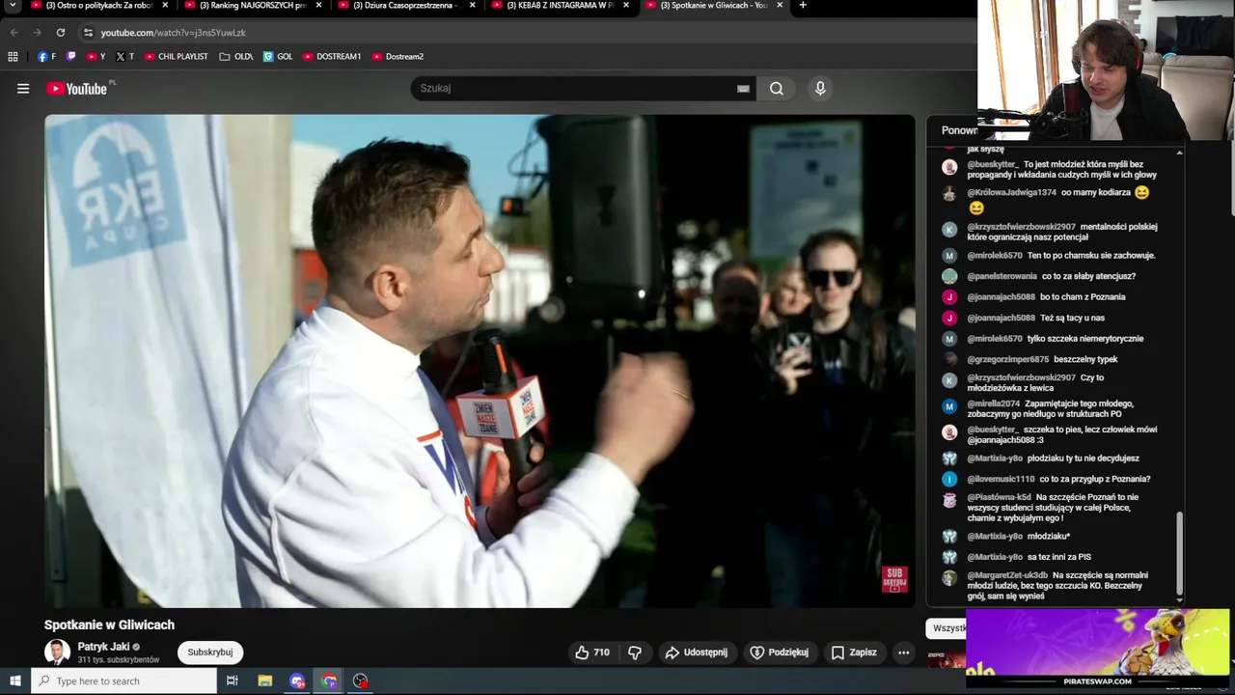Expand the OLD\ bookmarks folder

[236, 57]
